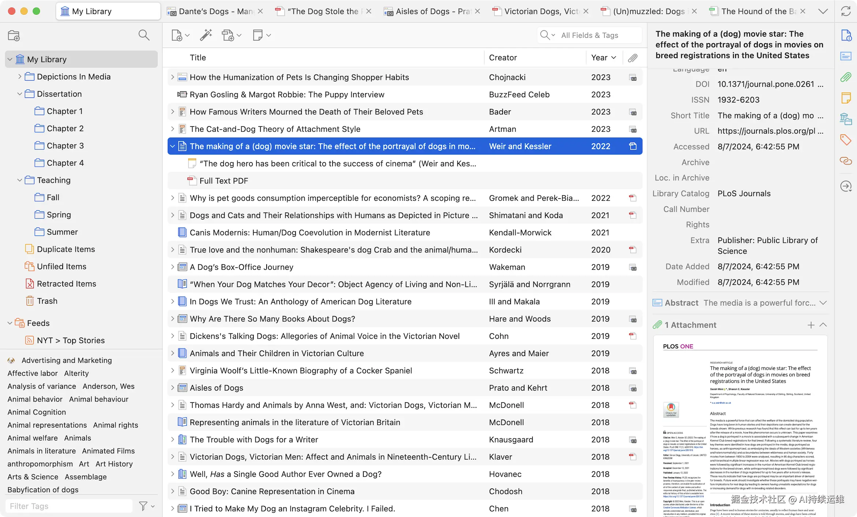The width and height of the screenshot is (857, 517).
Task: Open the Year column sort dropdown
Action: (614, 58)
